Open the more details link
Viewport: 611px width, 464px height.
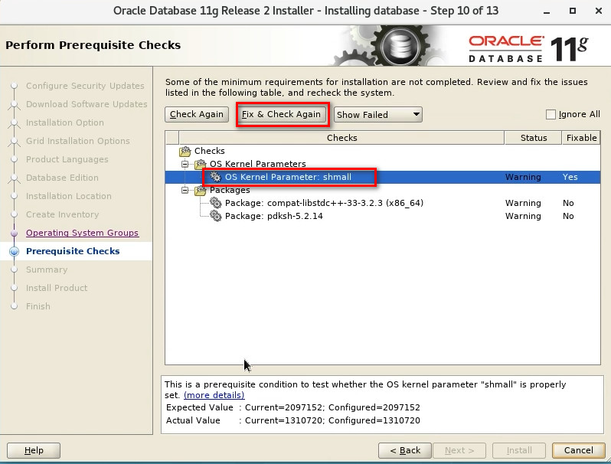pyautogui.click(x=214, y=395)
